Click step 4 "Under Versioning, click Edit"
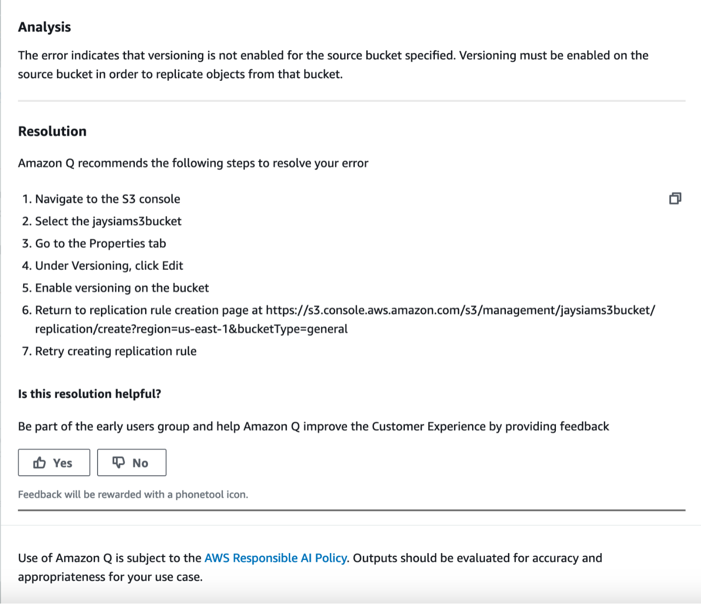701x606 pixels. (x=108, y=266)
